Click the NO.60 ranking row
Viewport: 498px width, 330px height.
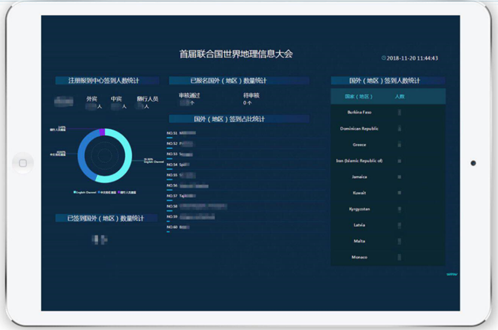246,228
